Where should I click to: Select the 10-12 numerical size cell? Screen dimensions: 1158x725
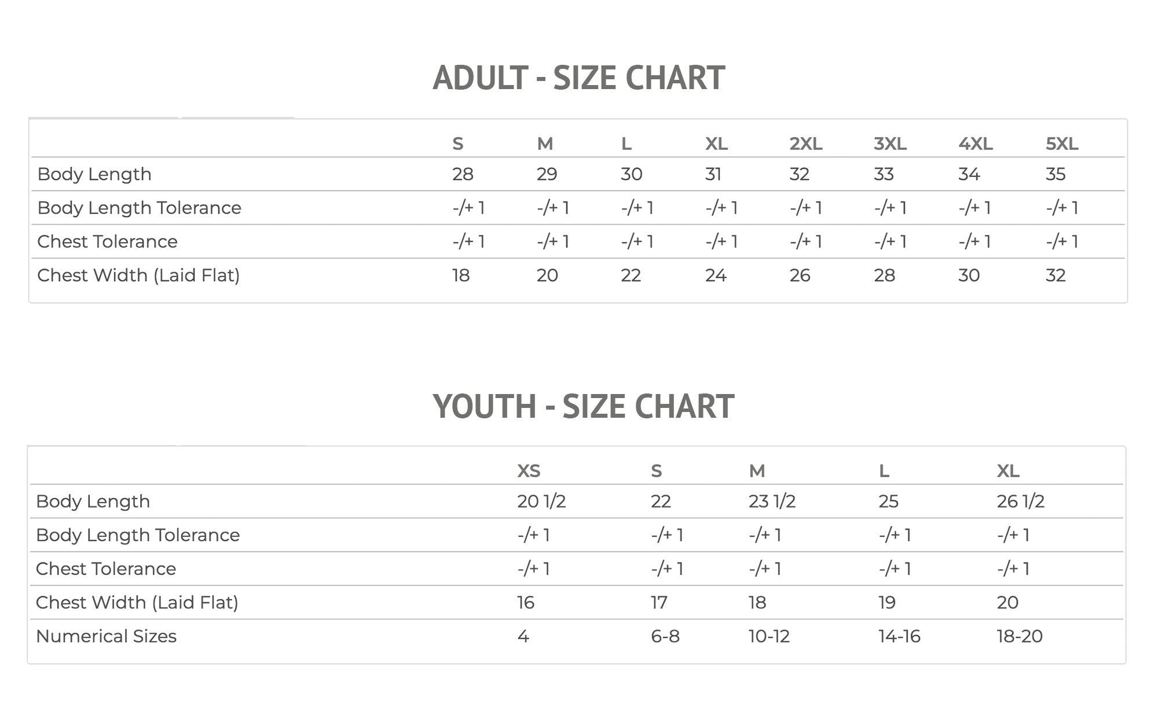[x=769, y=636]
